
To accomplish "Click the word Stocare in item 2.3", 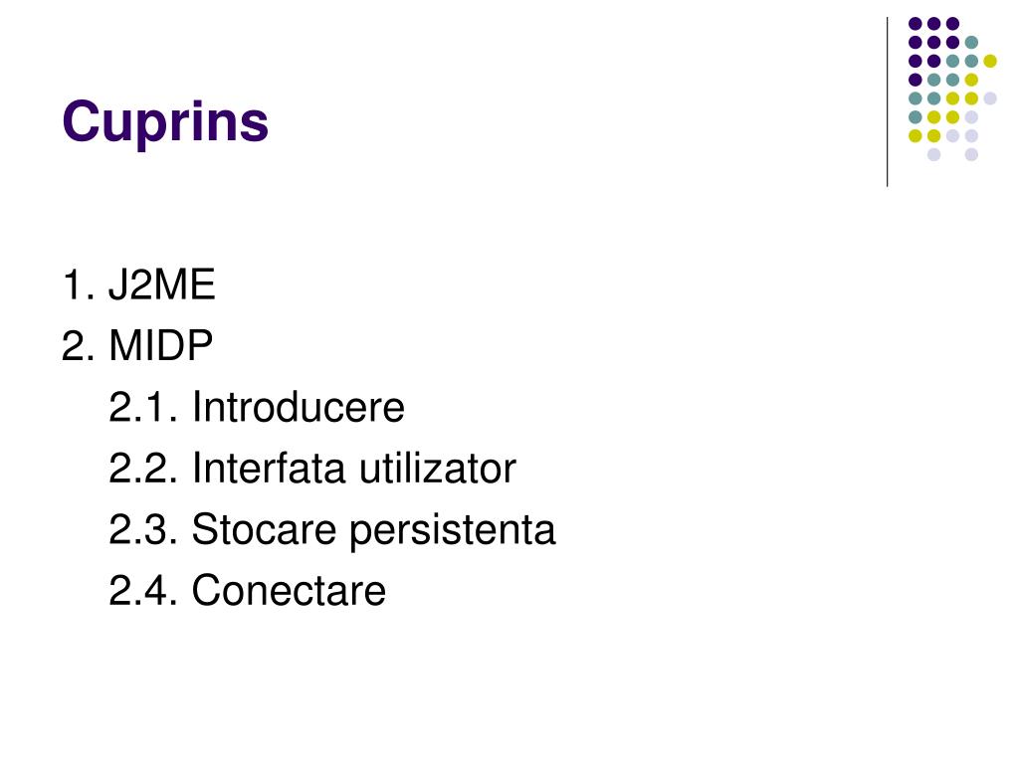I will tap(264, 529).
